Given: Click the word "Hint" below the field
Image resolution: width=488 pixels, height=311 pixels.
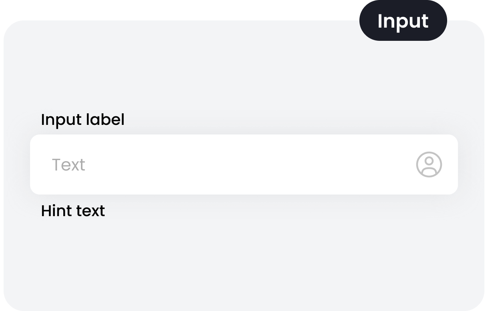Looking at the screenshot, I should click(x=56, y=211).
